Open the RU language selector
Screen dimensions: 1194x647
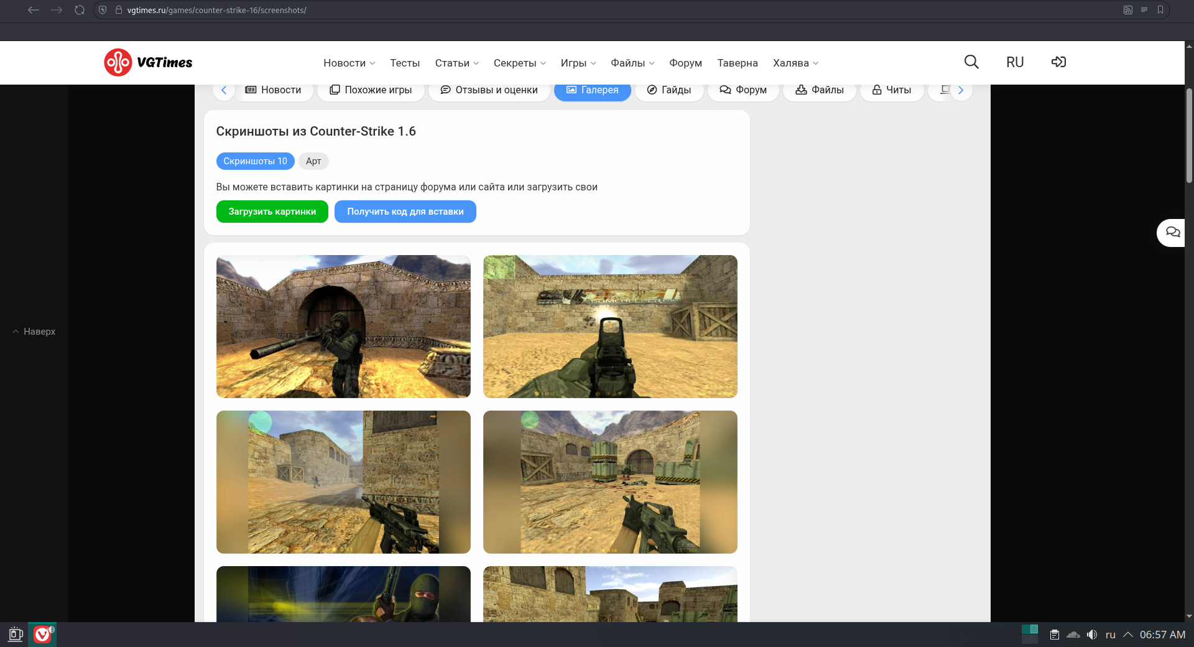click(1015, 62)
